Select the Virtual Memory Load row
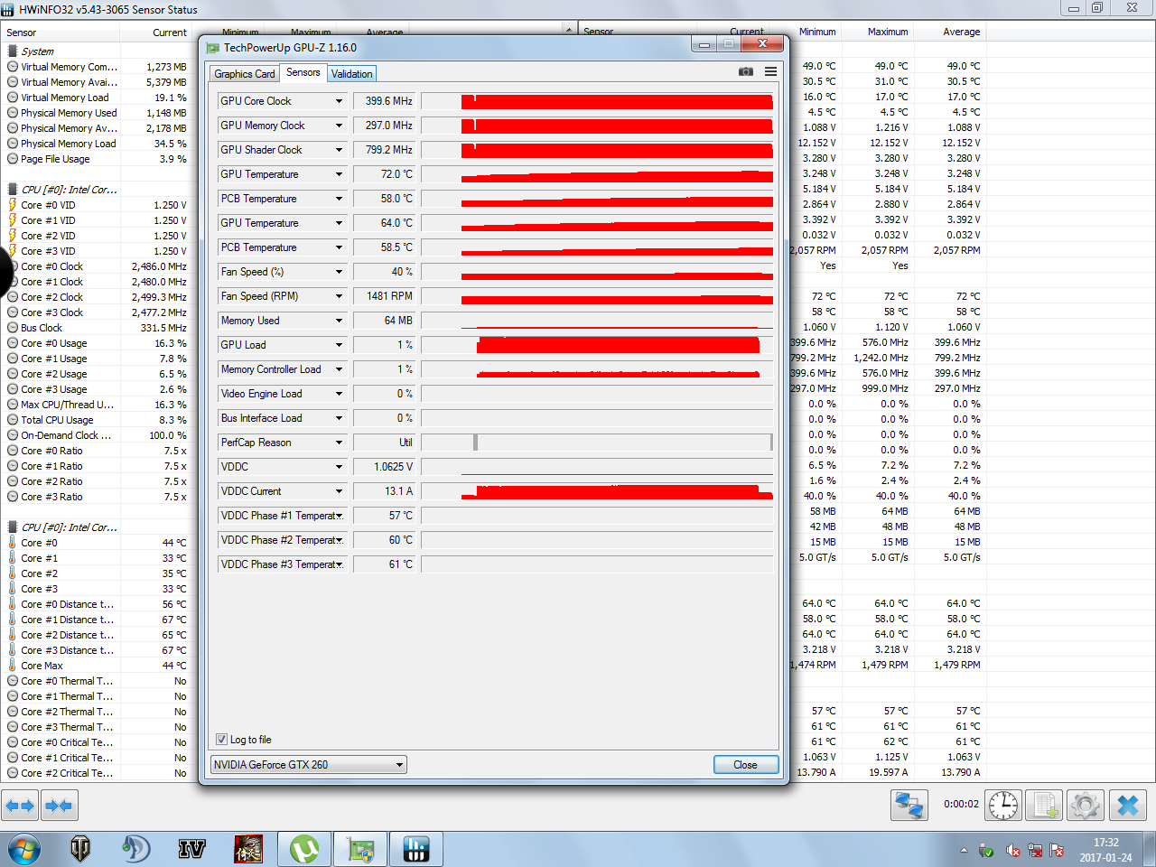This screenshot has height=867, width=1156. pyautogui.click(x=98, y=98)
